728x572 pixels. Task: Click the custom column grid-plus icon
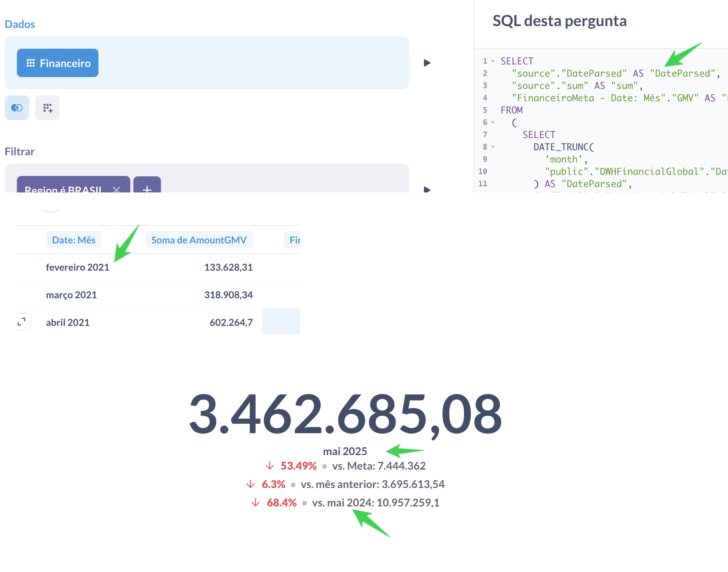[48, 108]
